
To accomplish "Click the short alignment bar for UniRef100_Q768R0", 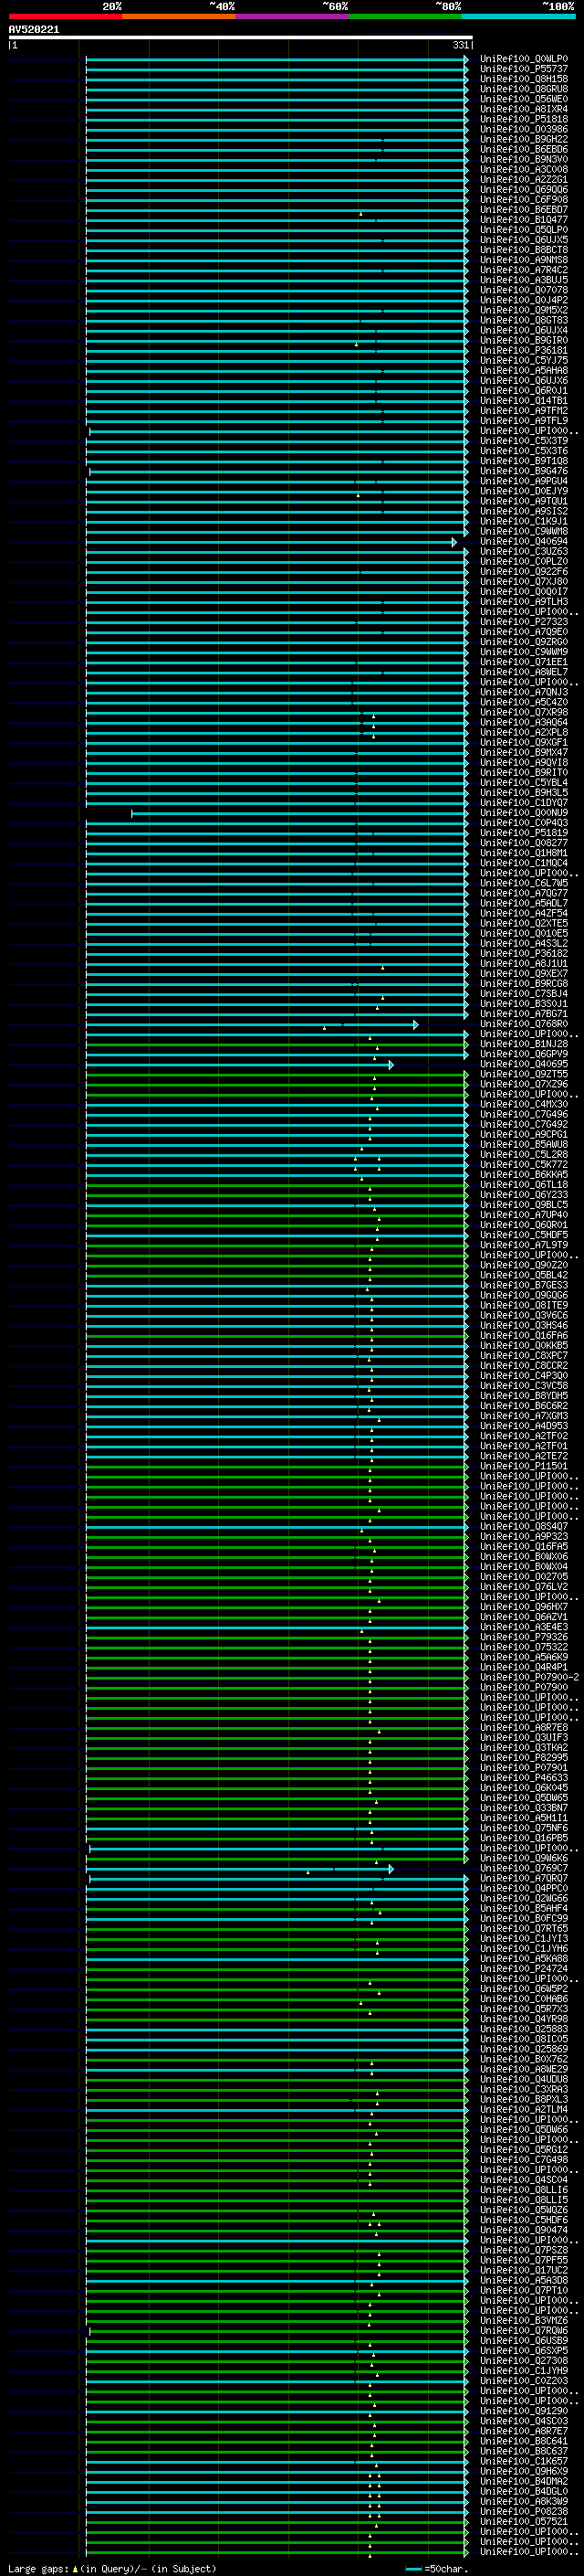I will [253, 1024].
